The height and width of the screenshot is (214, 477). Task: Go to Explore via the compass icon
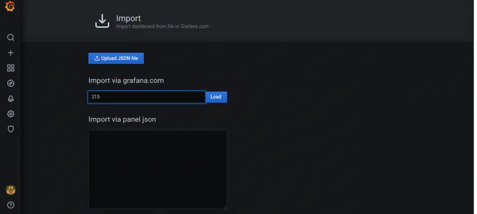[x=11, y=83]
